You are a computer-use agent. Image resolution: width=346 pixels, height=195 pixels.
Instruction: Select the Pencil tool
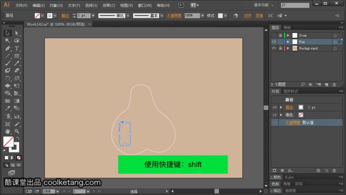[x=17, y=63]
